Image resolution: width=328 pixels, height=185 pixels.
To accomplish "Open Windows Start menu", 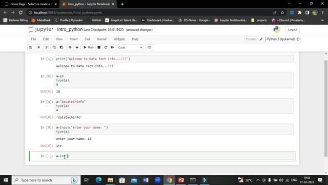I will coord(6,180).
